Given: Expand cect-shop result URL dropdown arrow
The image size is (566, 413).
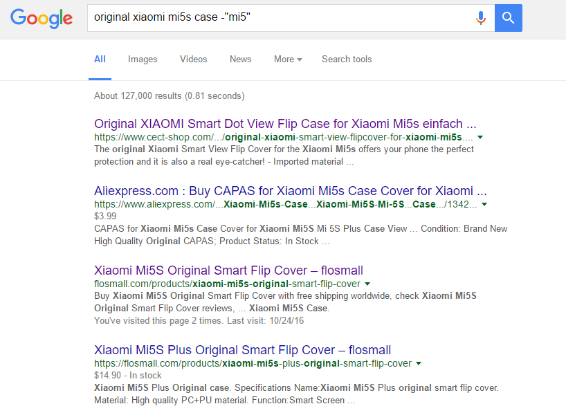Looking at the screenshot, I should coord(480,138).
